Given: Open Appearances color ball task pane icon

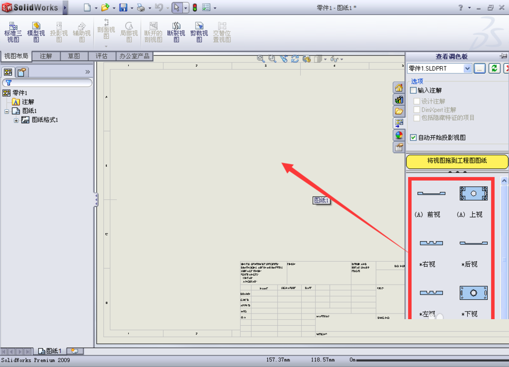Looking at the screenshot, I should pyautogui.click(x=399, y=135).
